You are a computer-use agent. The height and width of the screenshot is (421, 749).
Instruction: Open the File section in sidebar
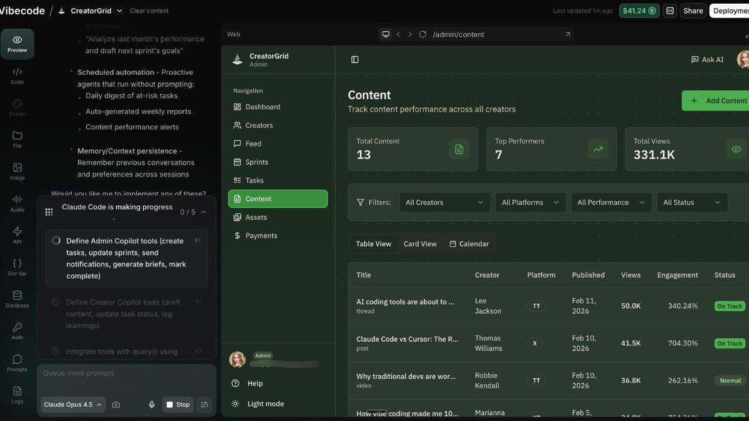pos(17,140)
